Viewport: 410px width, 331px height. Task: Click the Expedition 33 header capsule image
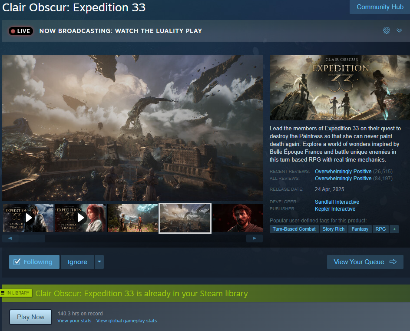click(x=340, y=87)
